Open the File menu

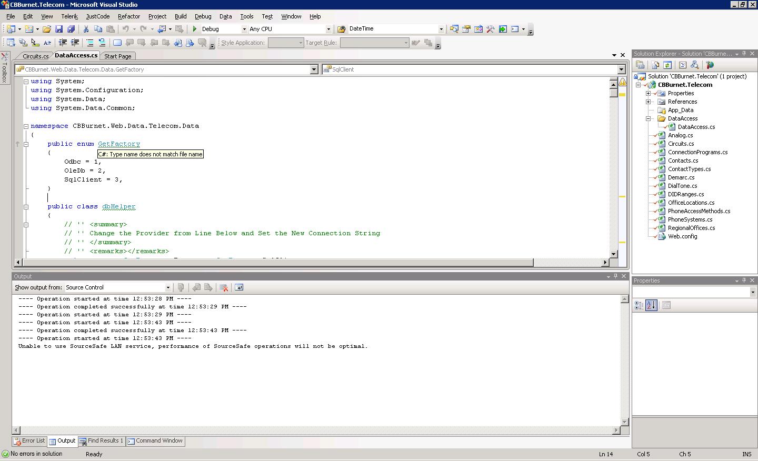click(11, 16)
